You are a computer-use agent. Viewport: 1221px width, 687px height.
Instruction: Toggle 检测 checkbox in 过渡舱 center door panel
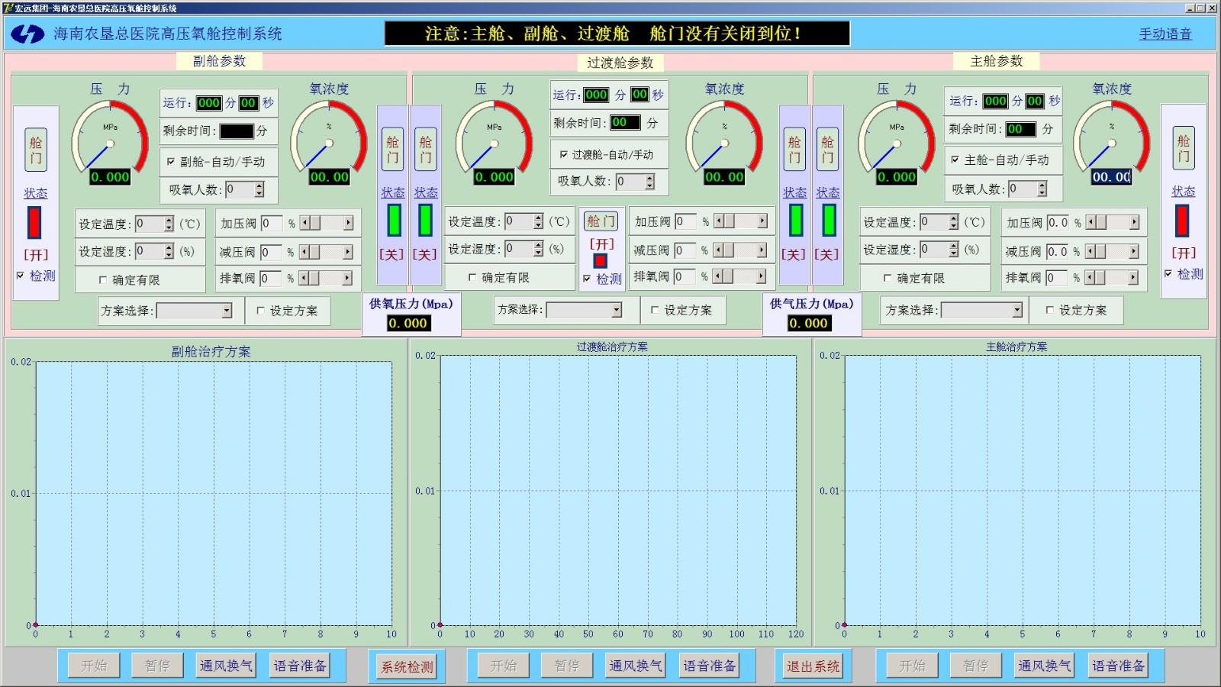click(x=587, y=279)
